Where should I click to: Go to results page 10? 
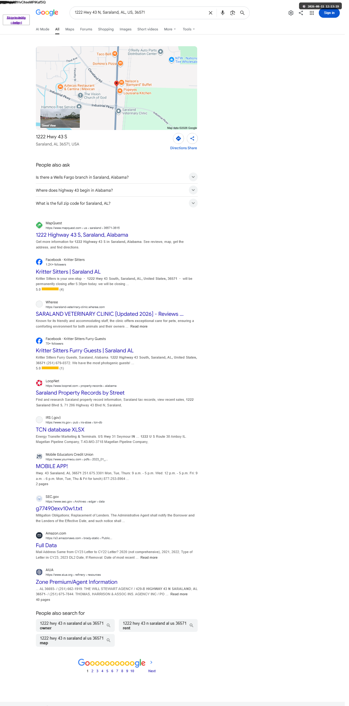[132, 671]
